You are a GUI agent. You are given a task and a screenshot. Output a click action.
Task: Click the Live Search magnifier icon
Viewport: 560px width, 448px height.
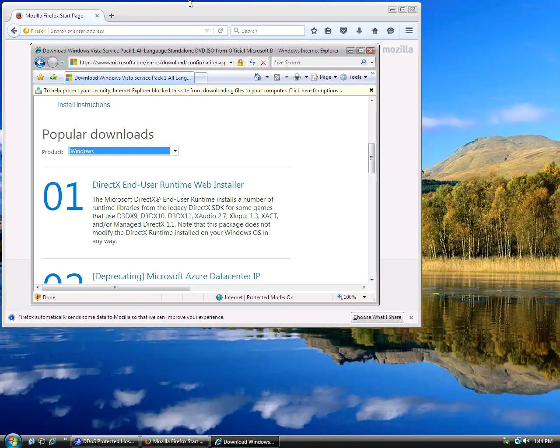coord(363,63)
